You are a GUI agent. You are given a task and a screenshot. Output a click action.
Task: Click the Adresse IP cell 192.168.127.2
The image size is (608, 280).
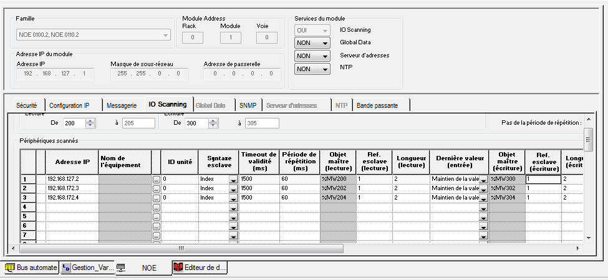(72, 180)
